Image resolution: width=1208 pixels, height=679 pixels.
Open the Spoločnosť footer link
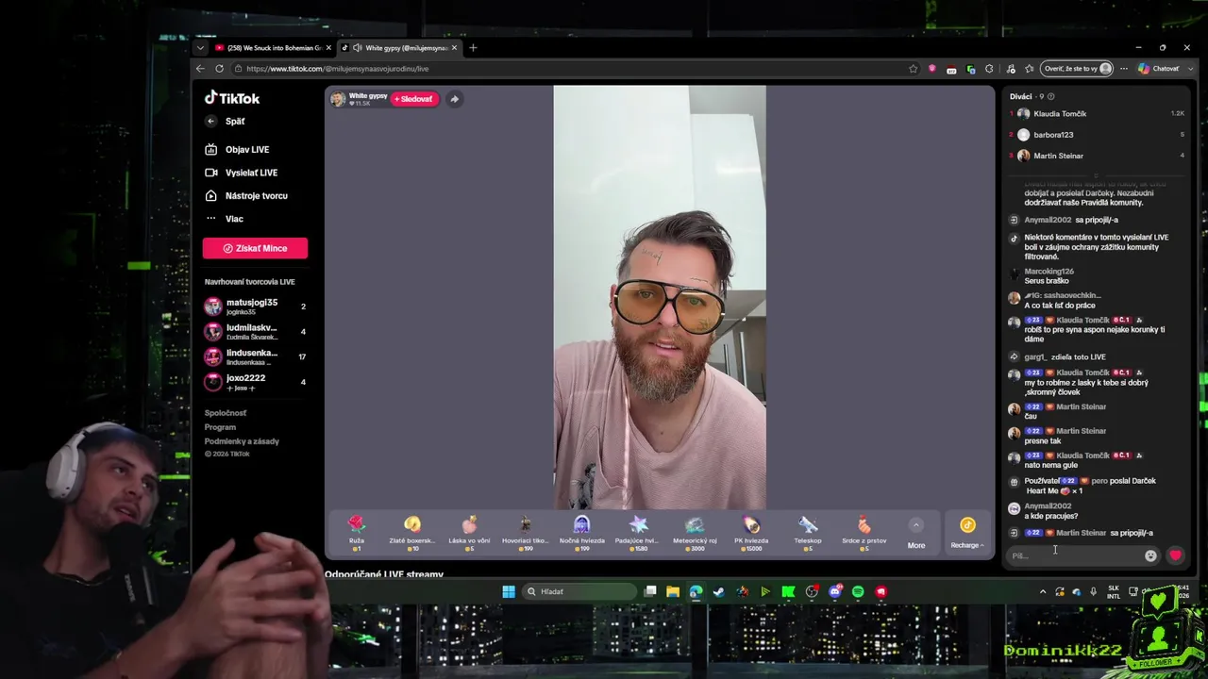click(226, 413)
